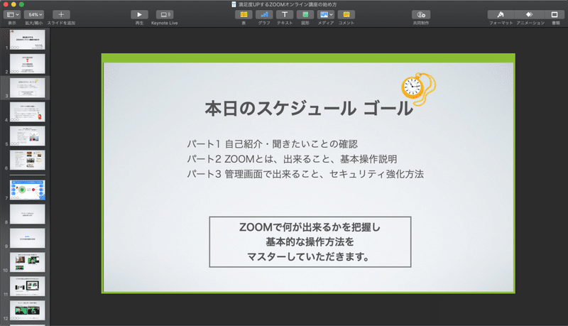Click the green fullscreen window button
Image resolution: width=568 pixels, height=326 pixels.
click(x=21, y=4)
